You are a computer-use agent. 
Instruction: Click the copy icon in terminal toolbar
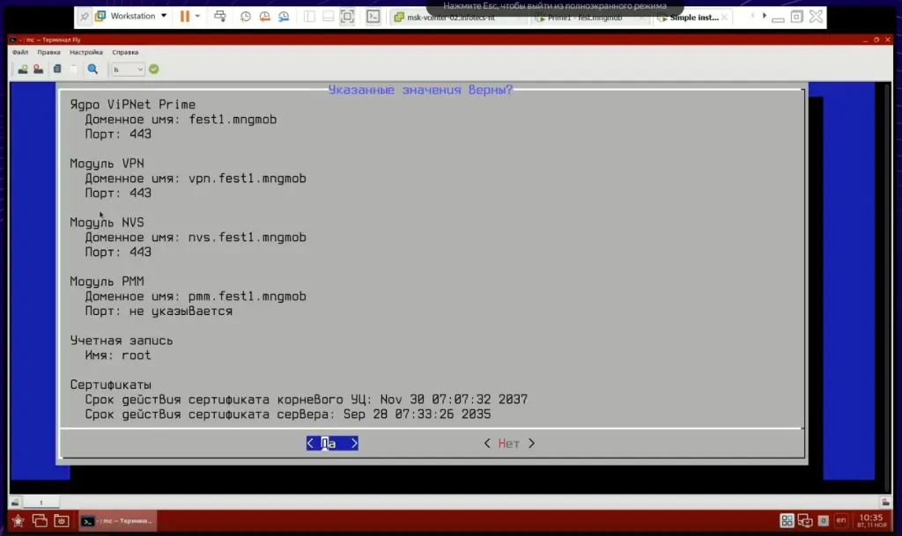(57, 70)
